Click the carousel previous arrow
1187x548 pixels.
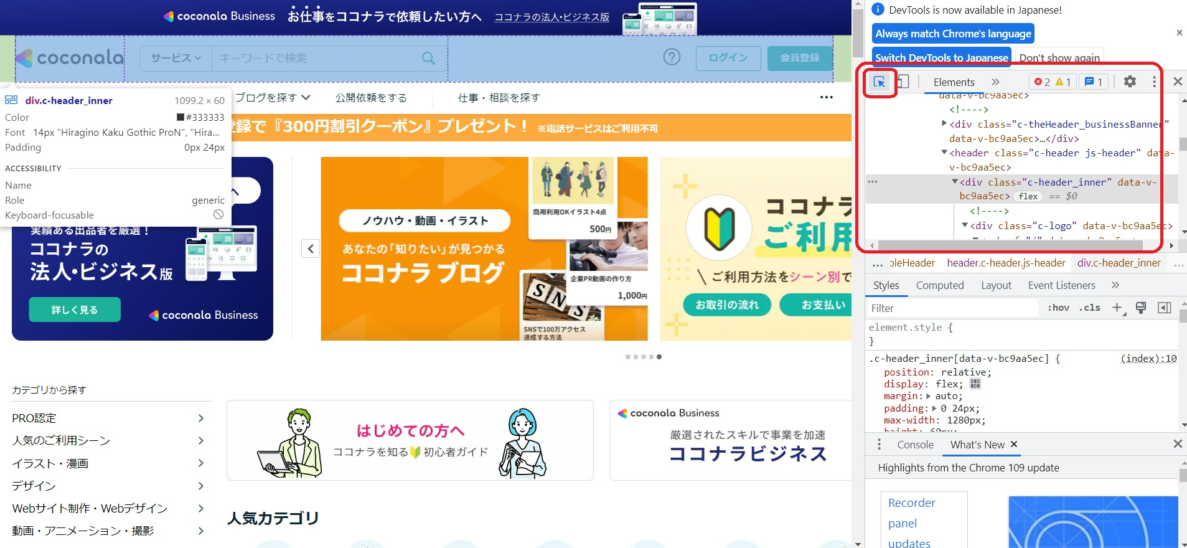[x=311, y=248]
